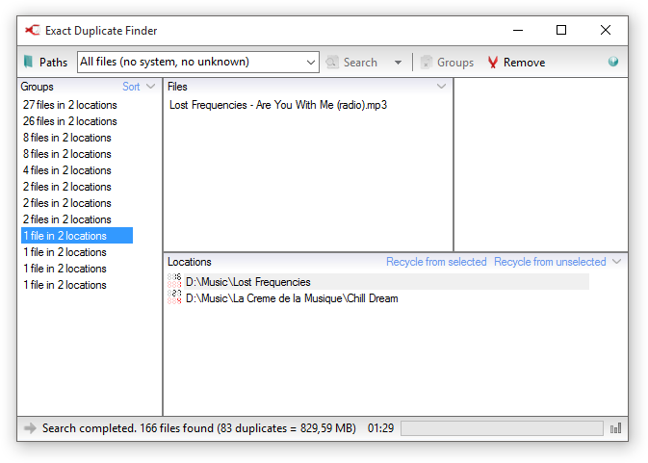Click the Remove button label
Image resolution: width=648 pixels, height=463 pixels.
tap(524, 63)
